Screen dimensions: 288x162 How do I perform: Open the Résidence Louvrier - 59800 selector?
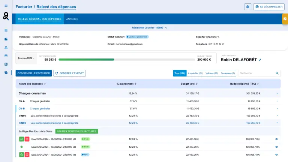pos(149,28)
